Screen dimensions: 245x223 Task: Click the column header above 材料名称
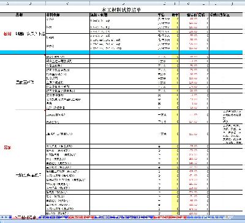[x=67, y=4]
